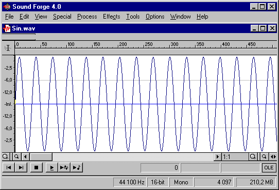Image resolution: width=279 pixels, height=190 pixels.
Task: Click the Stop playback button
Action: (37, 167)
